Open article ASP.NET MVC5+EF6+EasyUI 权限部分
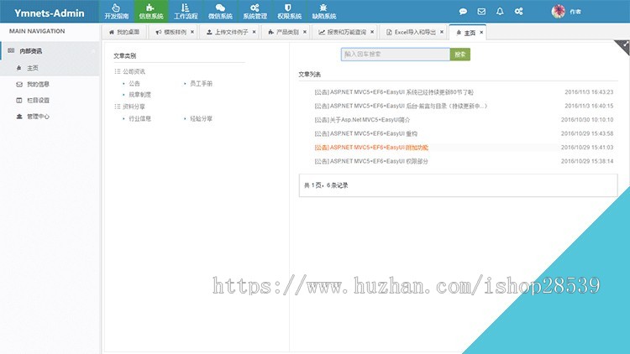 [371, 161]
